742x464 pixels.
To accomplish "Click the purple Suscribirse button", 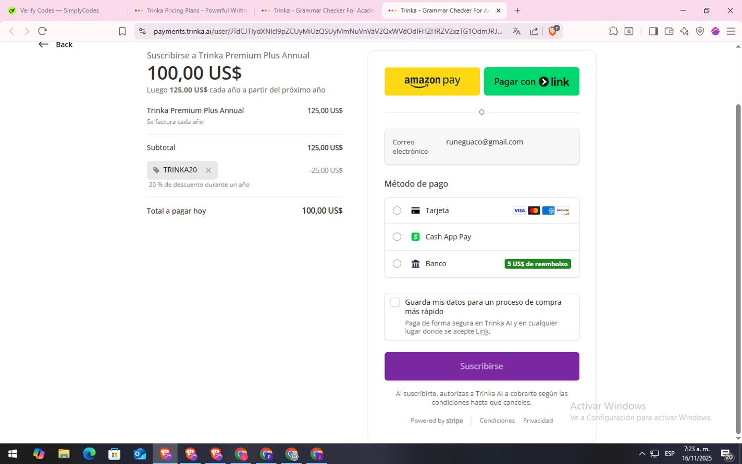I will pos(482,366).
